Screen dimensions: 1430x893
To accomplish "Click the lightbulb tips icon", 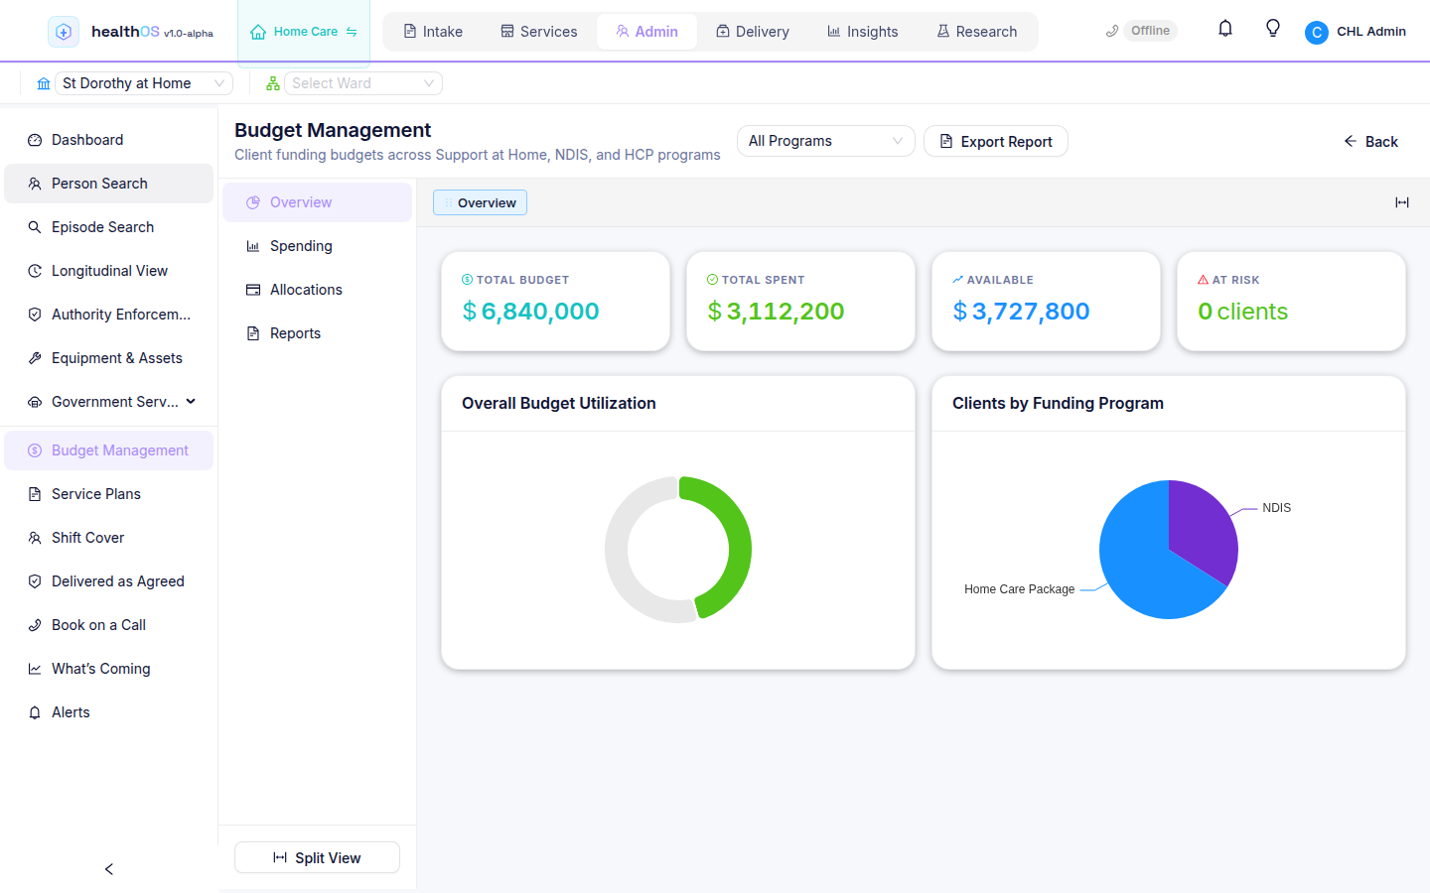I will click(1273, 29).
